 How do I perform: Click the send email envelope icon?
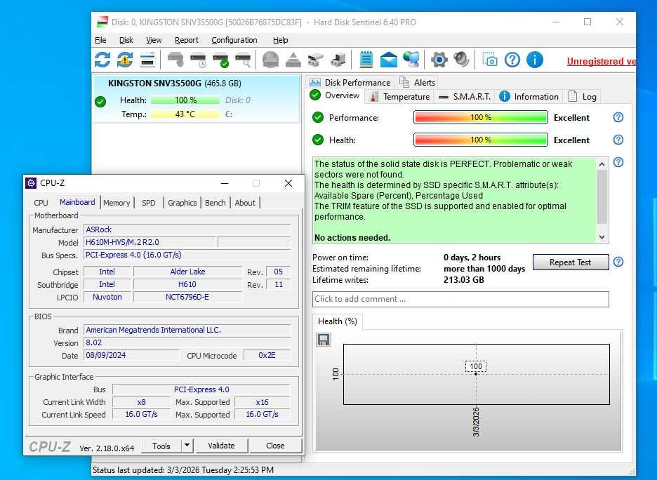point(388,60)
